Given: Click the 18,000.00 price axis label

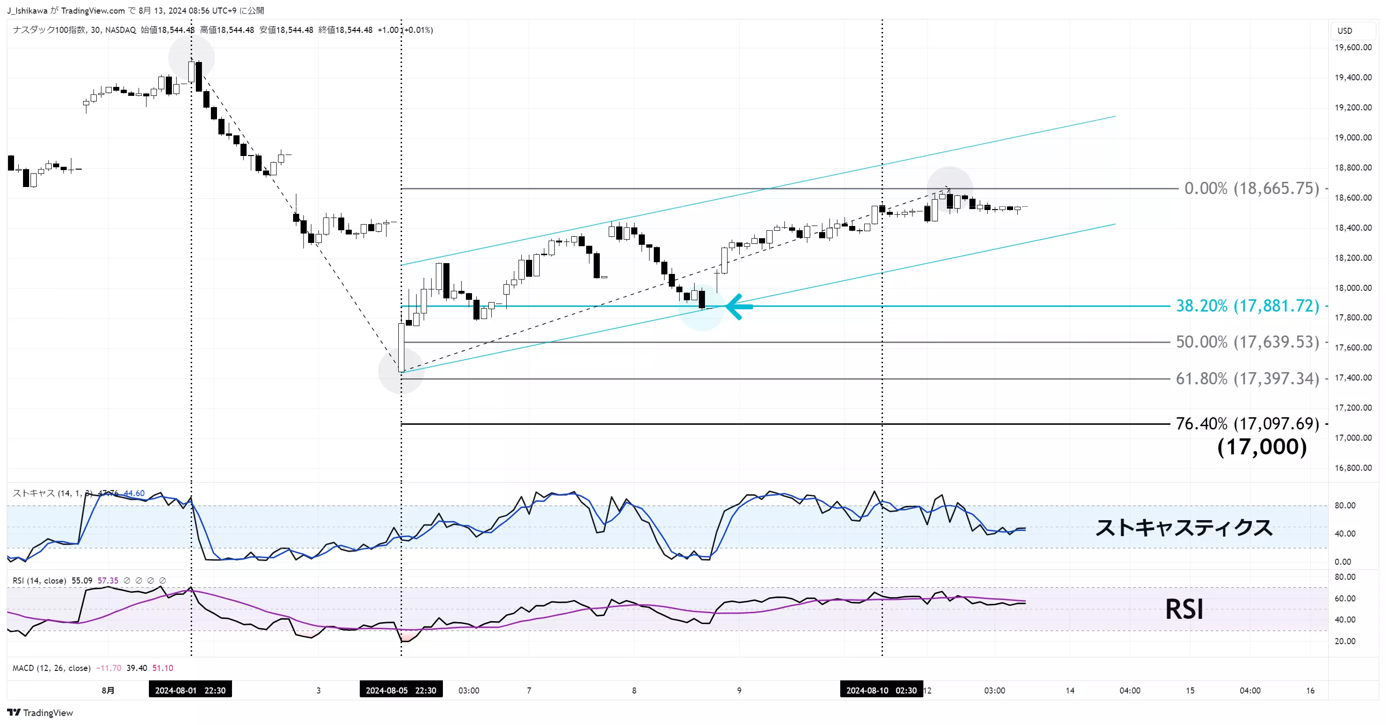Looking at the screenshot, I should [1353, 288].
